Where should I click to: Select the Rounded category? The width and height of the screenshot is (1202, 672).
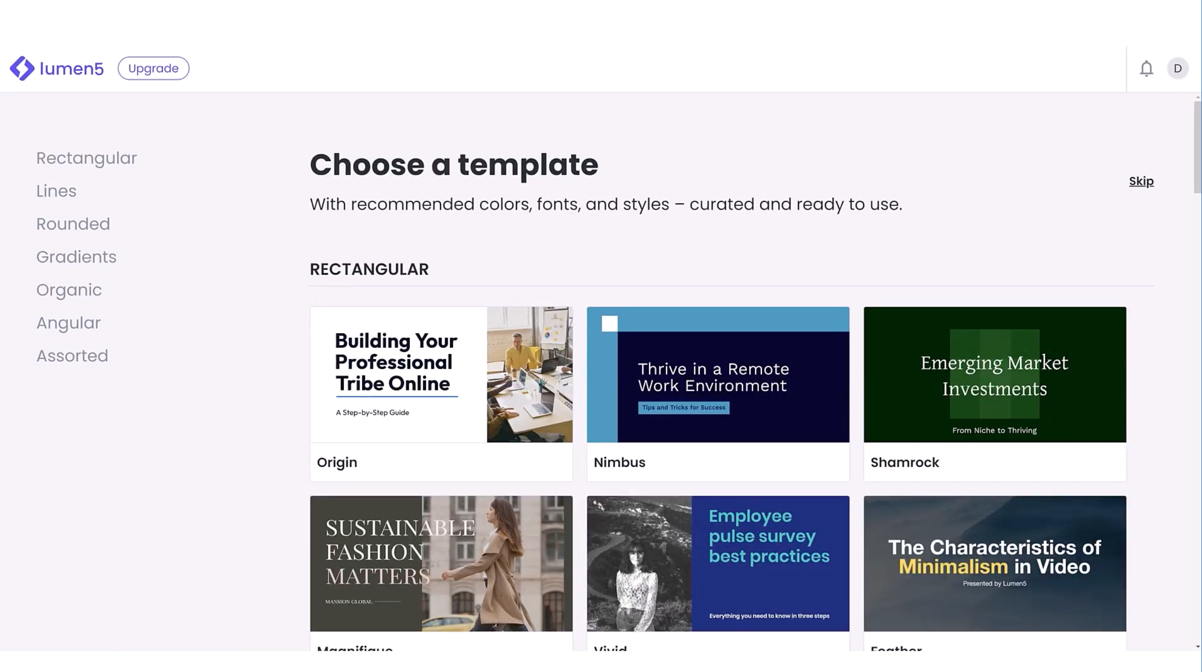coord(73,224)
